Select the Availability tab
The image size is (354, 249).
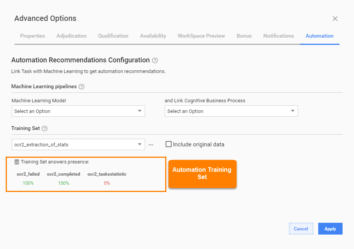click(153, 36)
